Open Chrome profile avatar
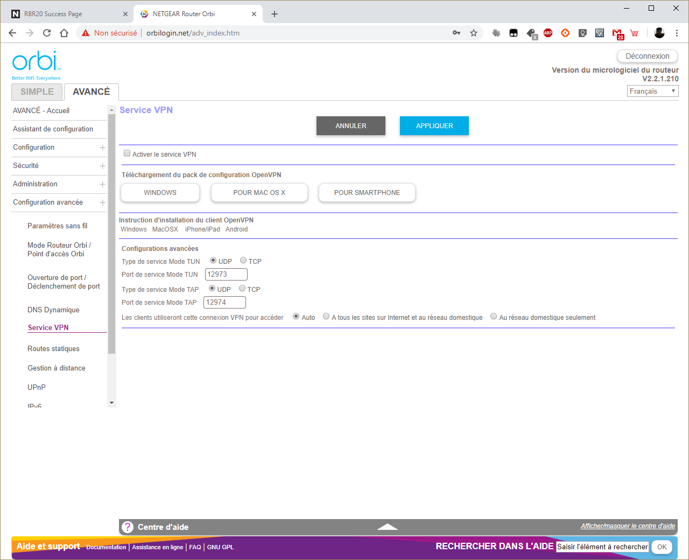Viewport: 689px width, 560px height. (x=659, y=33)
